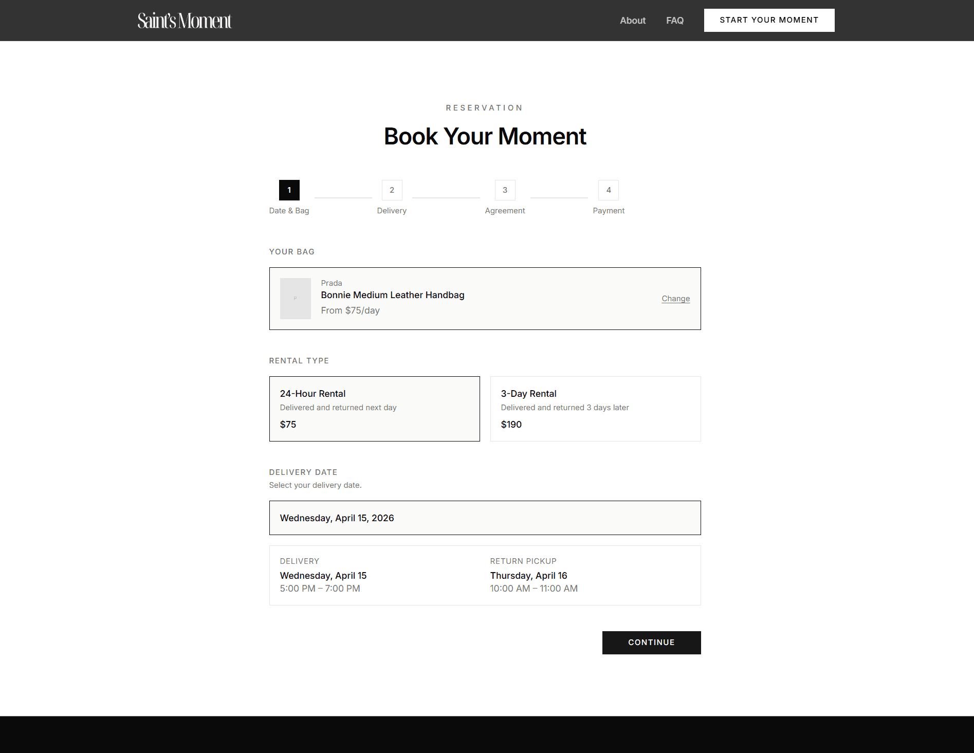
Task: Open the delivery date selector
Action: point(485,518)
